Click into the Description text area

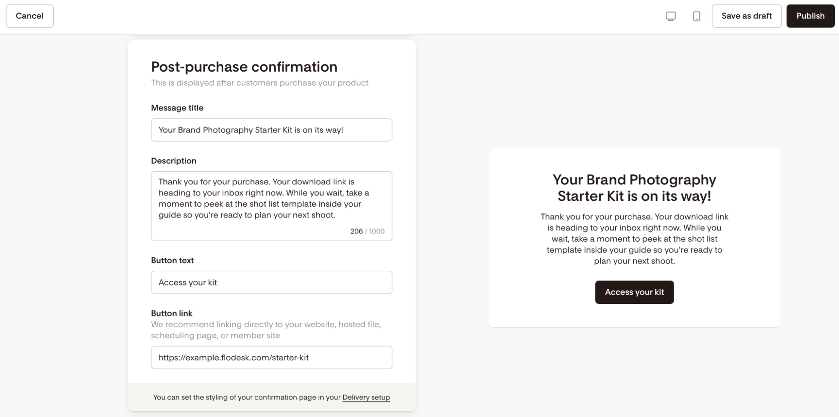[272, 206]
